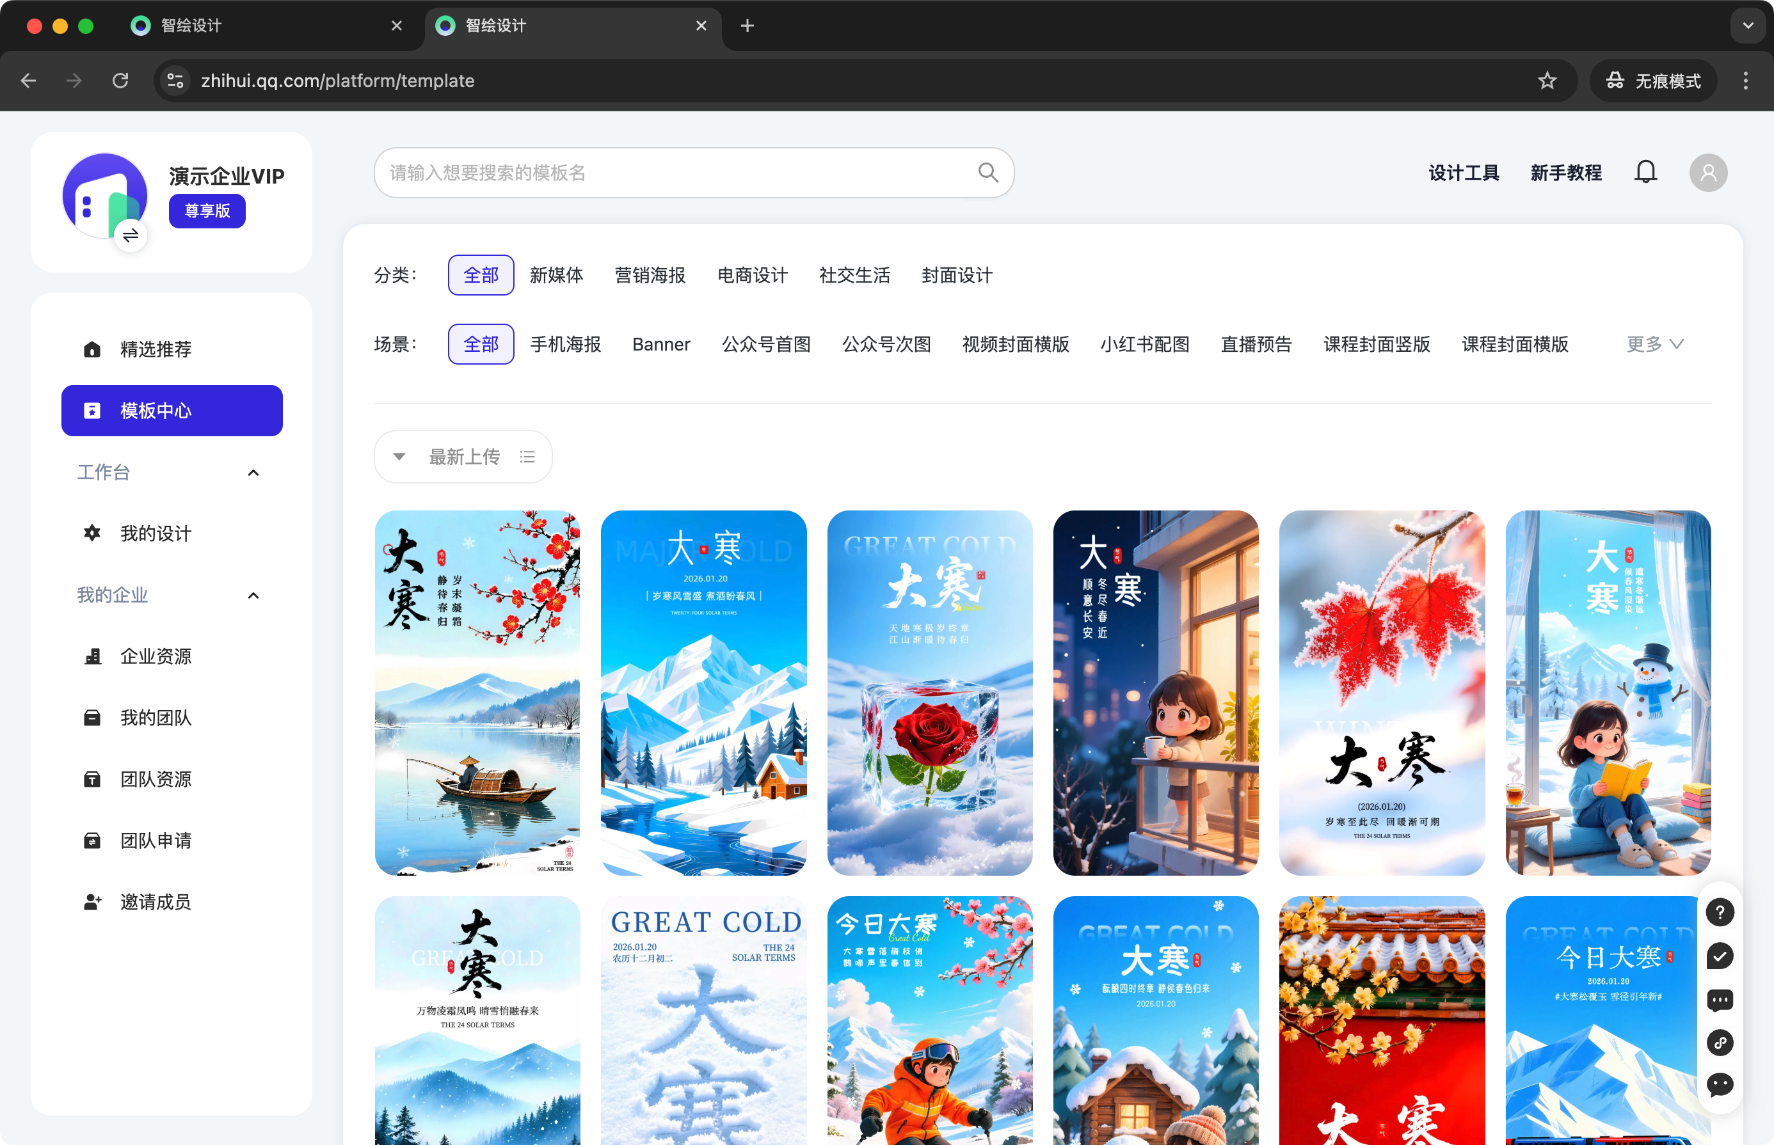The height and width of the screenshot is (1145, 1774).
Task: Toggle the list view icon beside 最新上传
Action: [x=527, y=457]
